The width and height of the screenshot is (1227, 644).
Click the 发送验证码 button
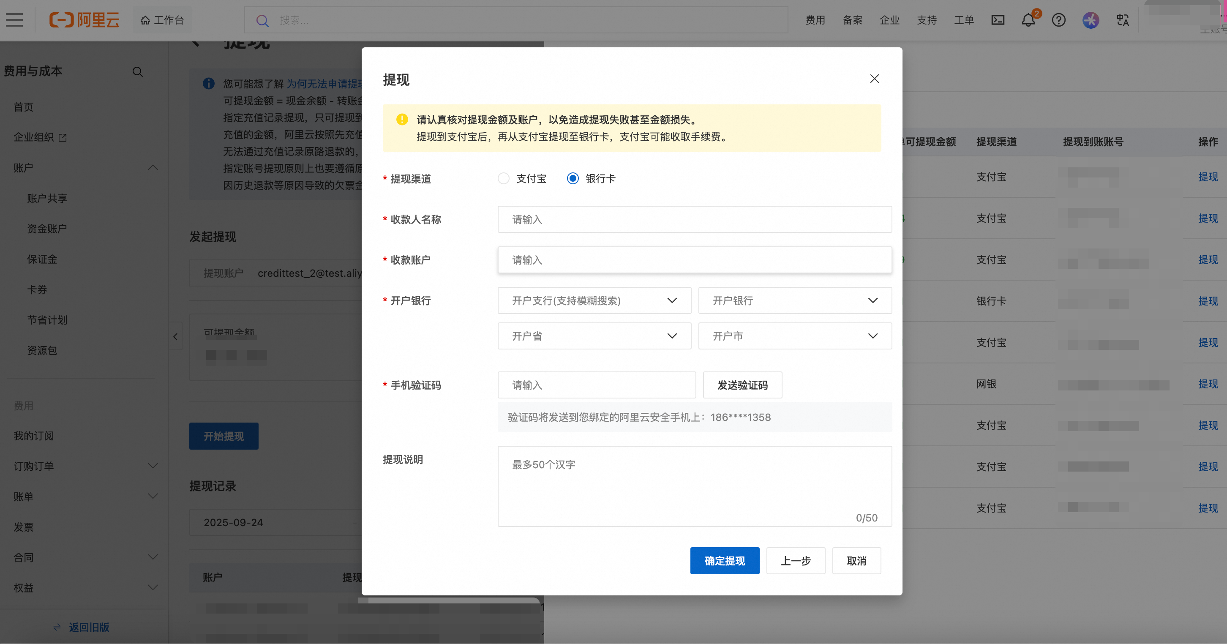point(742,385)
